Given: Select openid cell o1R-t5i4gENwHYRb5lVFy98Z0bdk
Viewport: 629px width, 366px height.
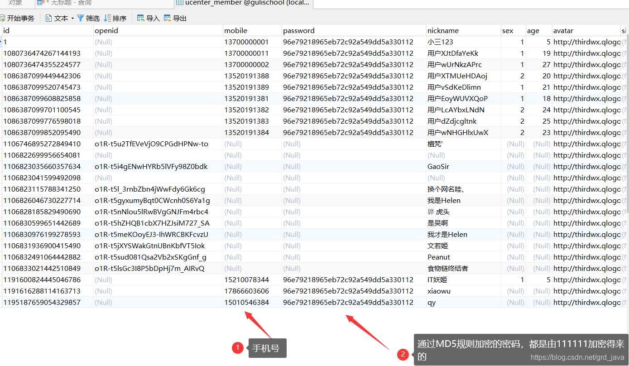Looking at the screenshot, I should tap(158, 167).
